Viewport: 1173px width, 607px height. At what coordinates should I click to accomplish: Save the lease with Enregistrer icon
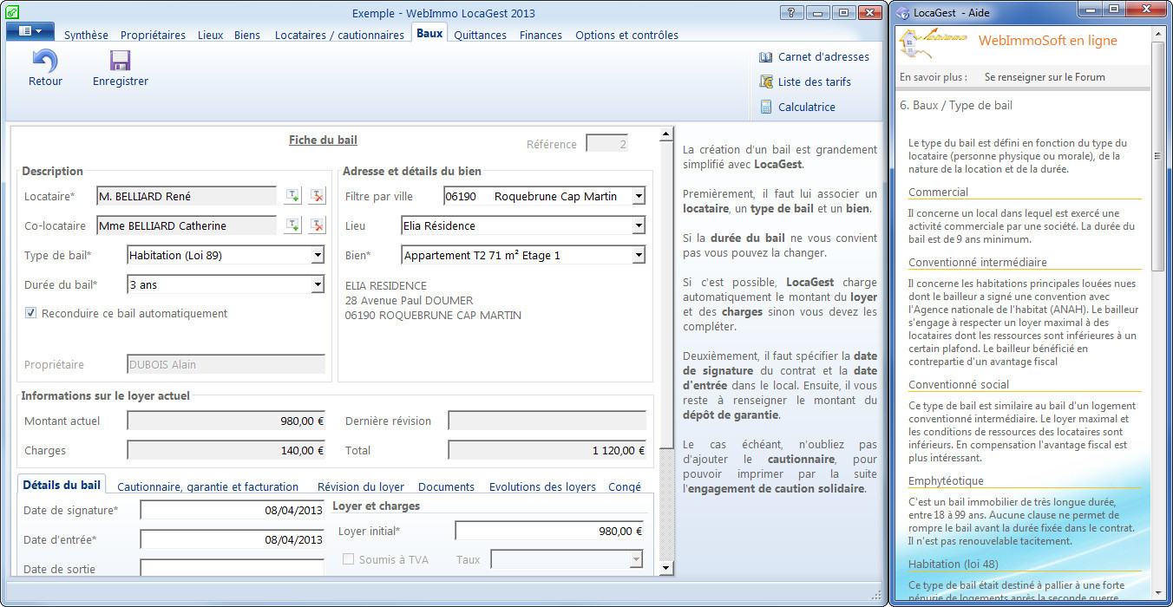[x=121, y=61]
